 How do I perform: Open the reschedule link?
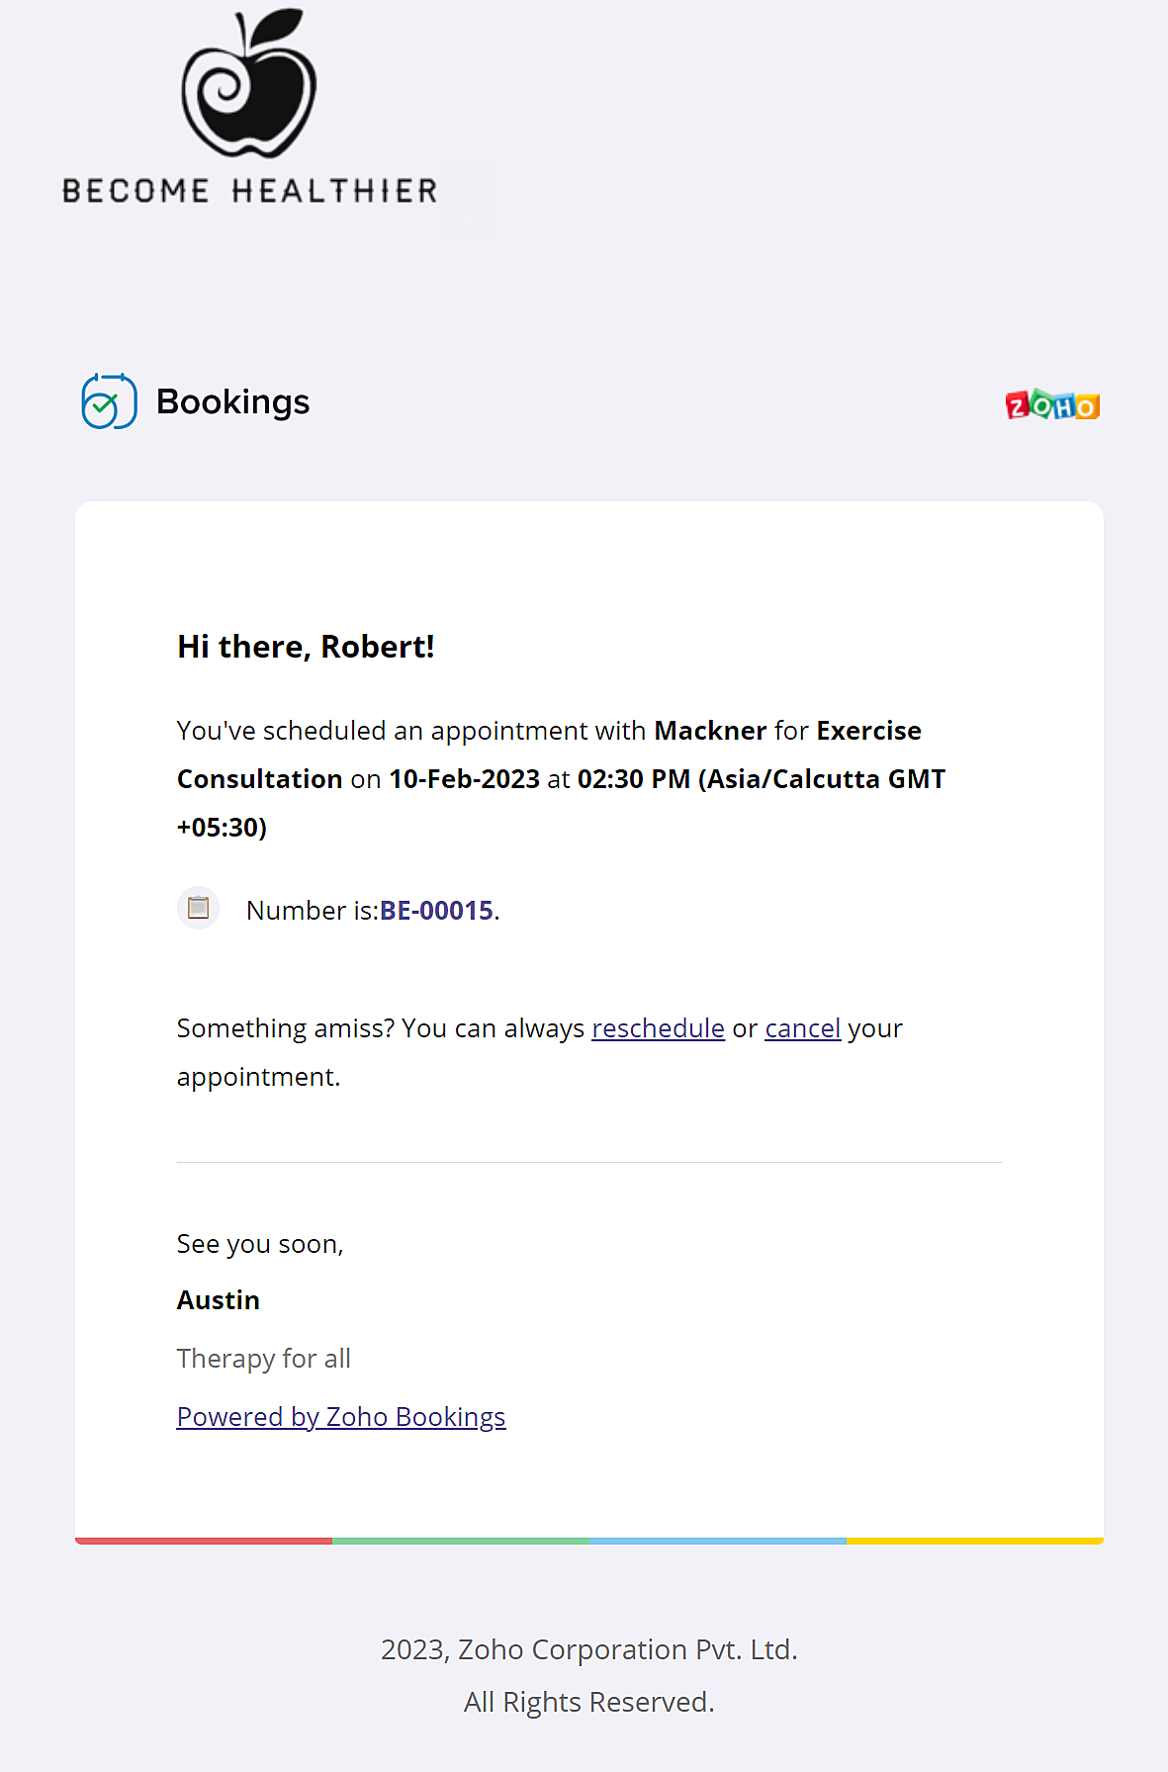coord(658,1028)
